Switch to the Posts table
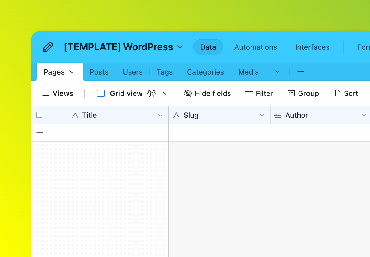This screenshot has width=370, height=257. point(99,72)
